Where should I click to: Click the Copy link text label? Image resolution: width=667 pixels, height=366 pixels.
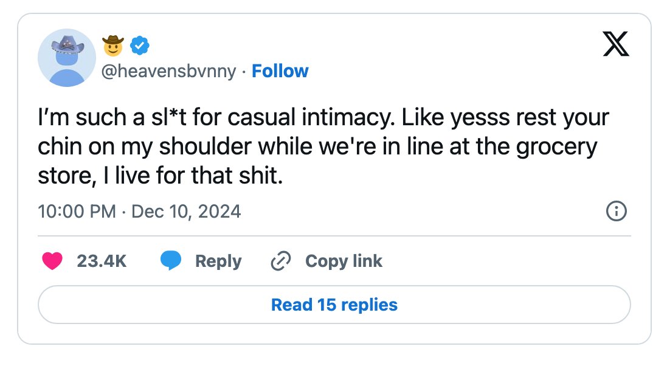(x=344, y=261)
